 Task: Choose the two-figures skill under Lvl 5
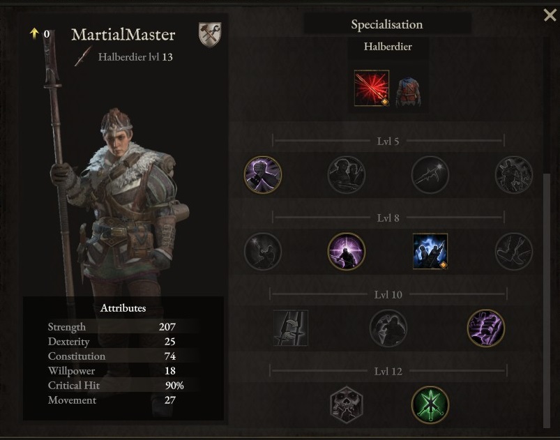(x=346, y=174)
